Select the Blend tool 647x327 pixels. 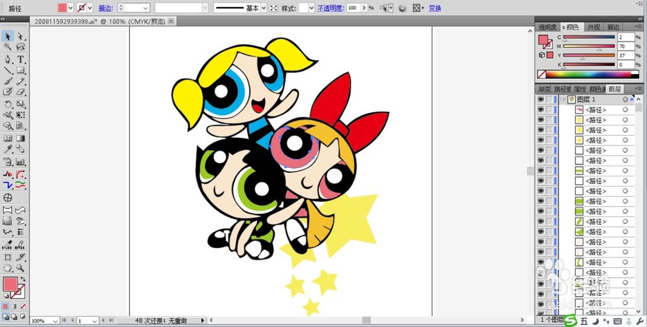20,149
